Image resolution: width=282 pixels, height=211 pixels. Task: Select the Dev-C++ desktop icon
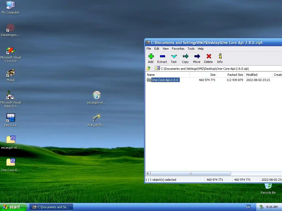(10, 120)
